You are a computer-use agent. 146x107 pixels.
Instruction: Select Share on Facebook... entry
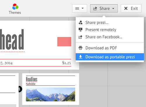click(110, 37)
